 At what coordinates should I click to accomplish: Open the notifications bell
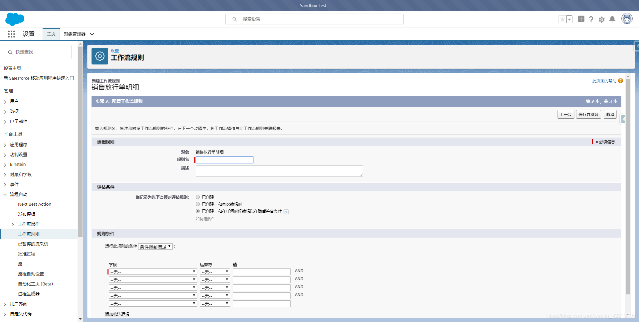pos(612,19)
